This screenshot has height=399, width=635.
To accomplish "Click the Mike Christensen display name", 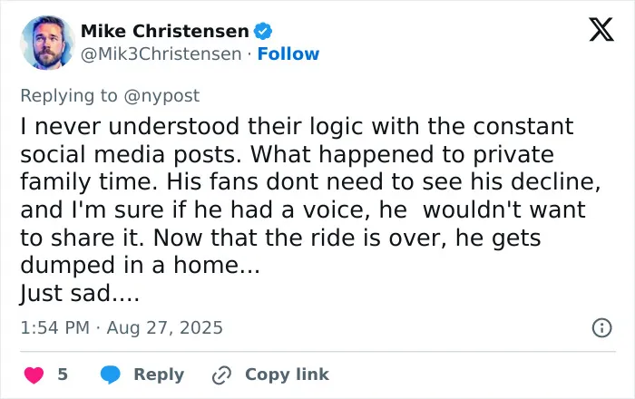I will (165, 31).
